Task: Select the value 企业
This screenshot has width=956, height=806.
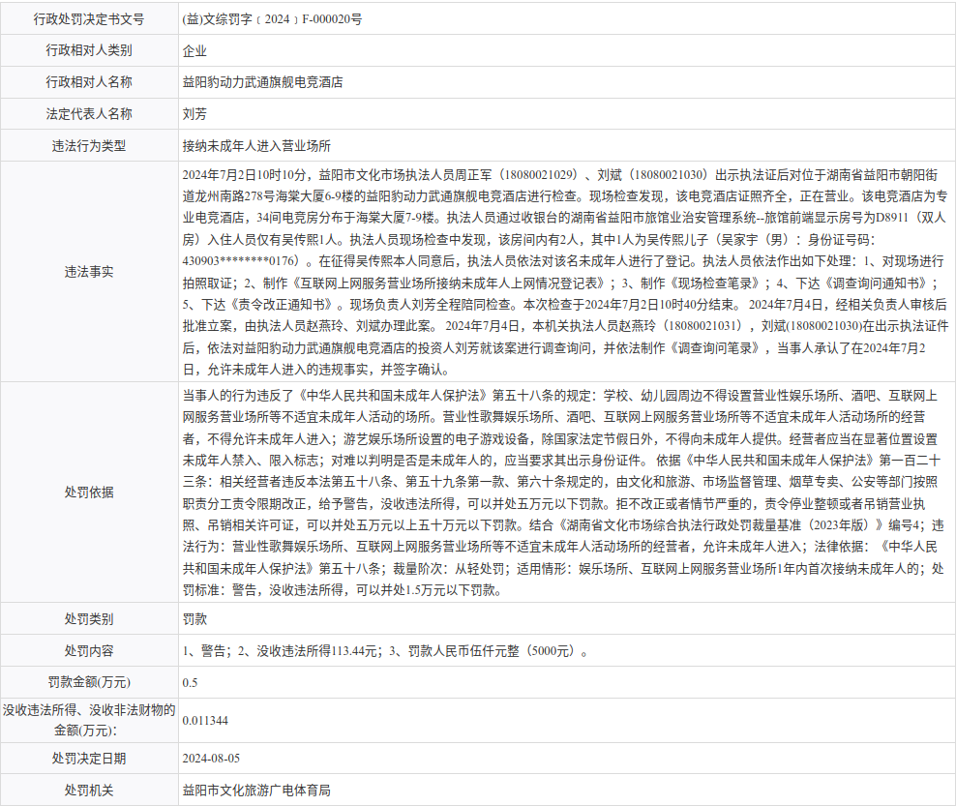Action: 194,50
